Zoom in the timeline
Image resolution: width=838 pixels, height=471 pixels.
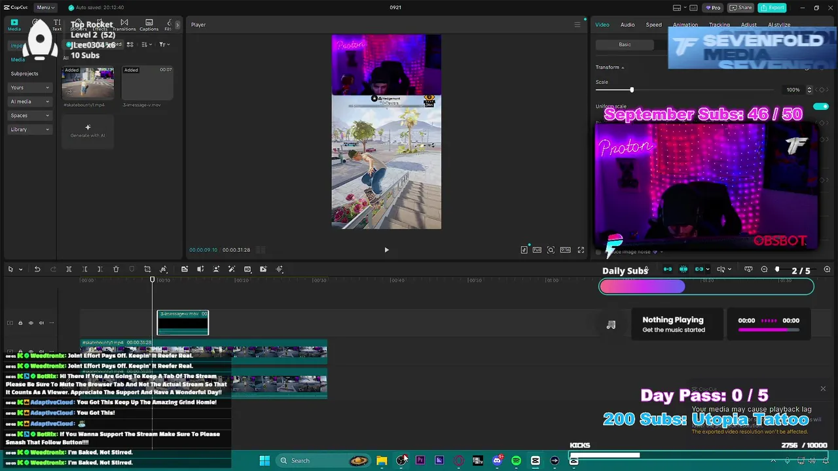[827, 270]
